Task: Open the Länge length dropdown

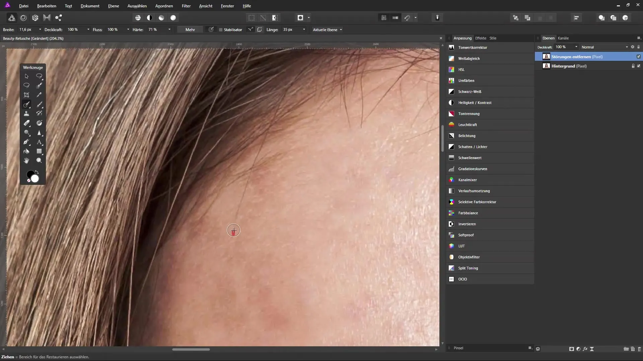Action: pyautogui.click(x=304, y=30)
